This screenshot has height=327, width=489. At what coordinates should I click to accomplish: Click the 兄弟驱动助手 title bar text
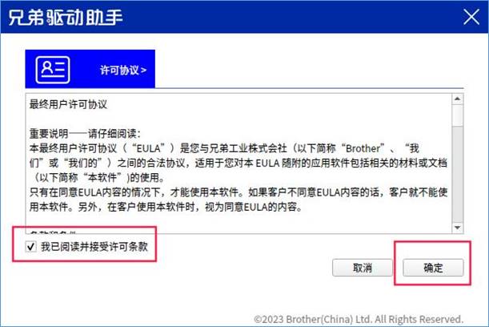66,17
